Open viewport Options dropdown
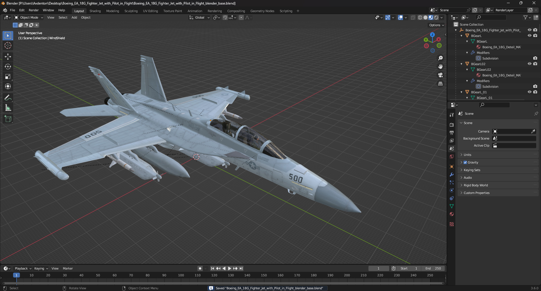The image size is (541, 291). point(436,25)
